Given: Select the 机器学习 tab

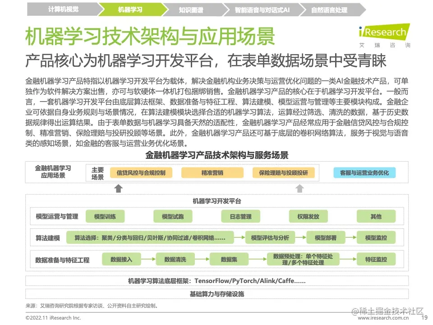Looking at the screenshot, I should pos(130,9).
